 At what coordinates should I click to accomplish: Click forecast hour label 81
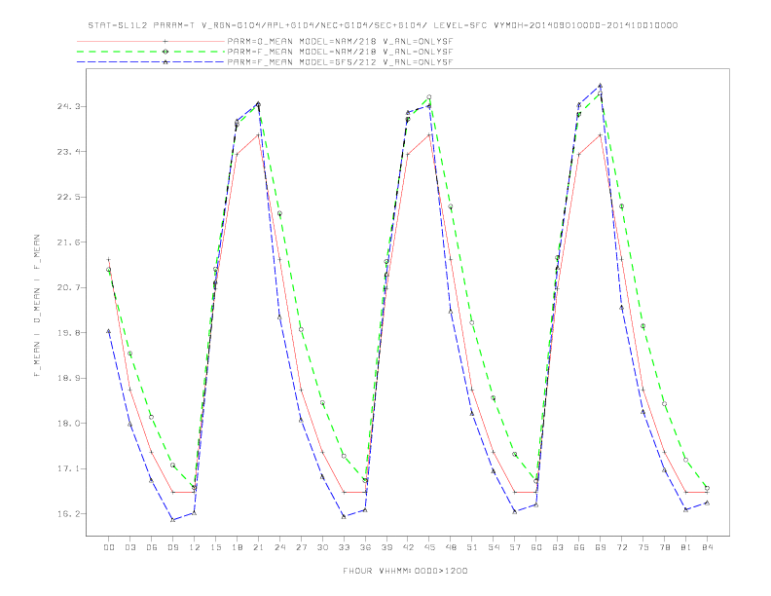point(686,547)
